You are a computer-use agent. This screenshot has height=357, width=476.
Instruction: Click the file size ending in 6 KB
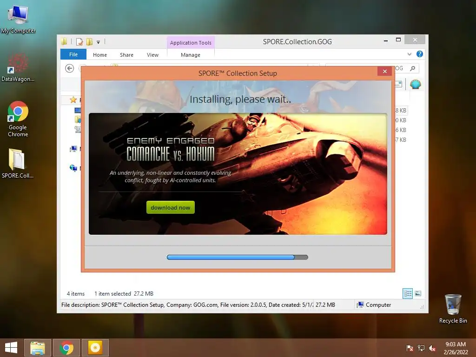[x=401, y=130]
